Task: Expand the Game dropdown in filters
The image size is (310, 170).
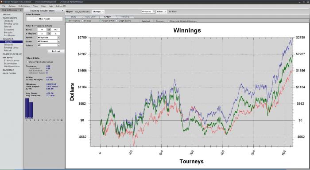Action: coord(58,42)
